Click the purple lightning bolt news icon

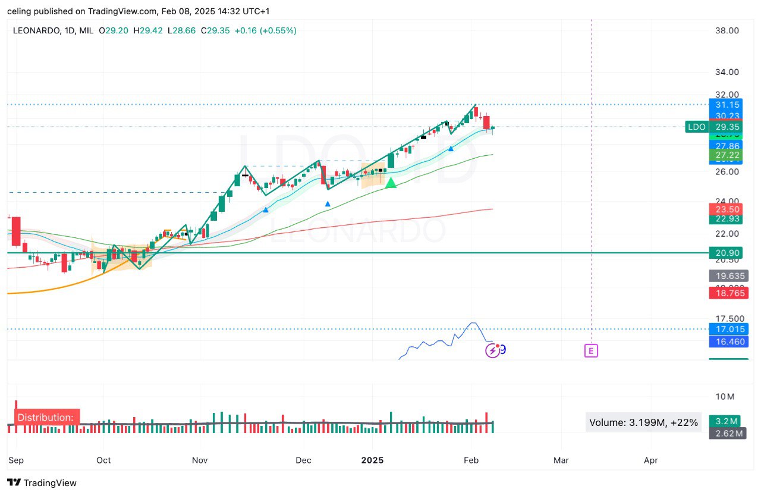click(x=492, y=350)
